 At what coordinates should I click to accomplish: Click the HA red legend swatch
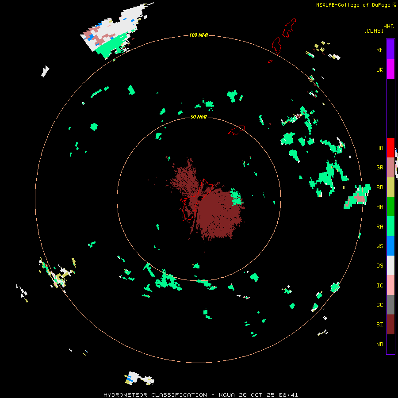pos(390,148)
